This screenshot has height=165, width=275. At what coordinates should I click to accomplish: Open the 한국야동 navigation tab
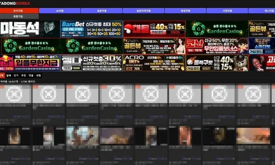pyautogui.click(x=19, y=11)
